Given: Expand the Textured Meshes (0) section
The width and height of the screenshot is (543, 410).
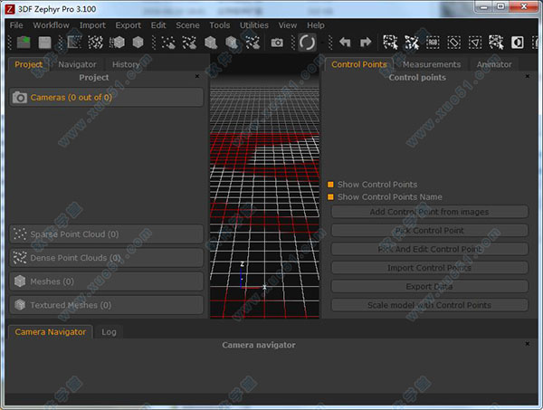Looking at the screenshot, I should coord(106,305).
